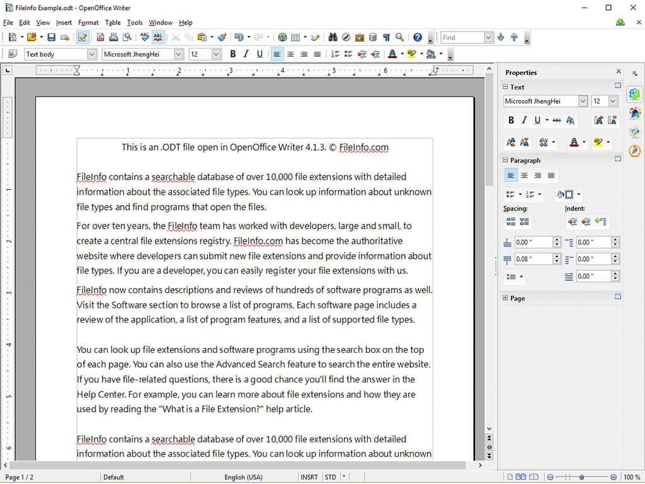Toggle AutoSpellcheck in the toolbar

158,38
